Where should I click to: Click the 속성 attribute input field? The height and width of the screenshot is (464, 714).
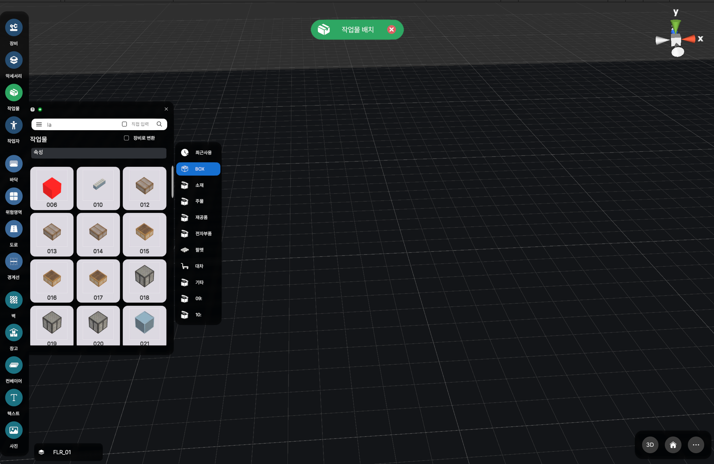pyautogui.click(x=99, y=153)
